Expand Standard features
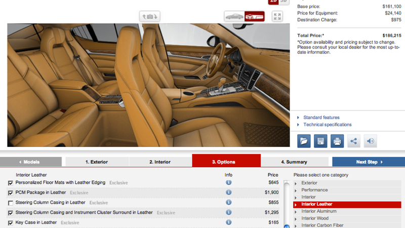The image size is (405, 228). click(321, 118)
